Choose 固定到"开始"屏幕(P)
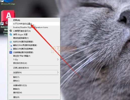 (34, 56)
